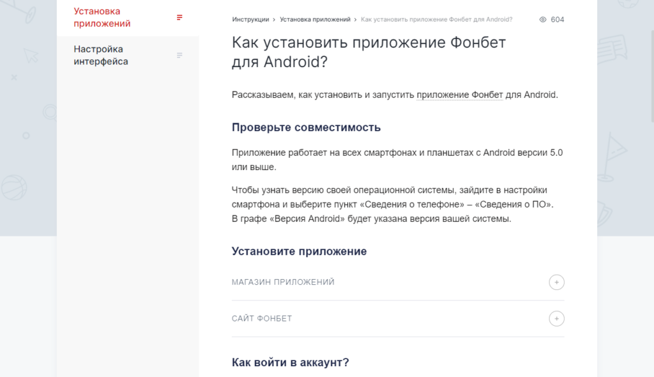Expand the САЙТ ФОНБЕТ accordion
654x377 pixels.
pos(398,319)
